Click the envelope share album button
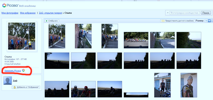 178,21
